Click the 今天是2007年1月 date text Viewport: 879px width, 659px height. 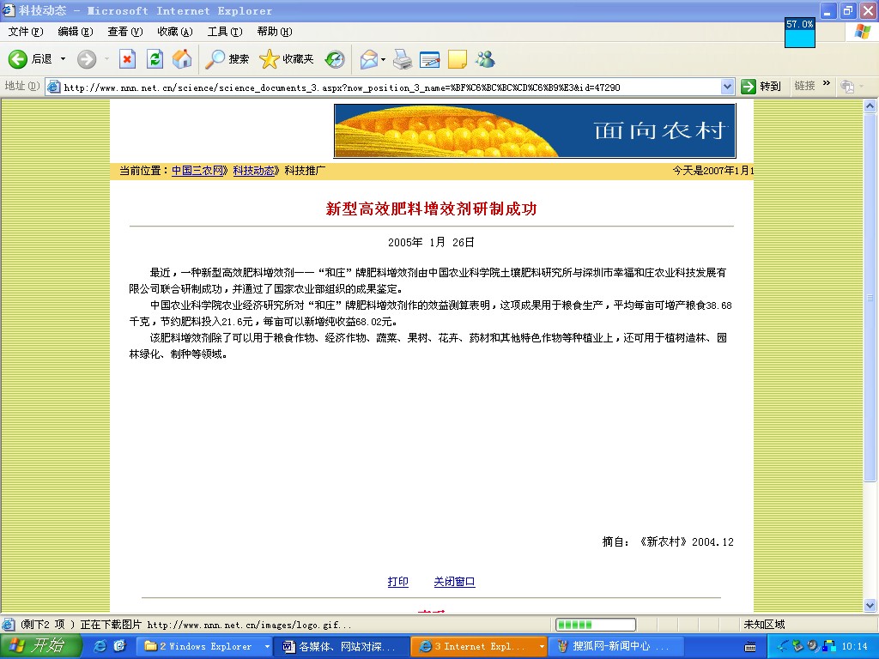pyautogui.click(x=713, y=171)
